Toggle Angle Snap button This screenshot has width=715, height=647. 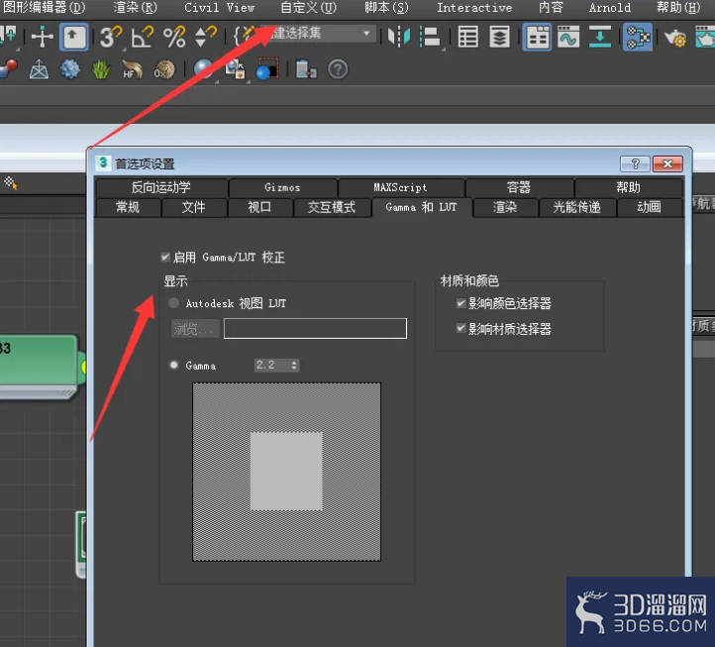point(142,37)
